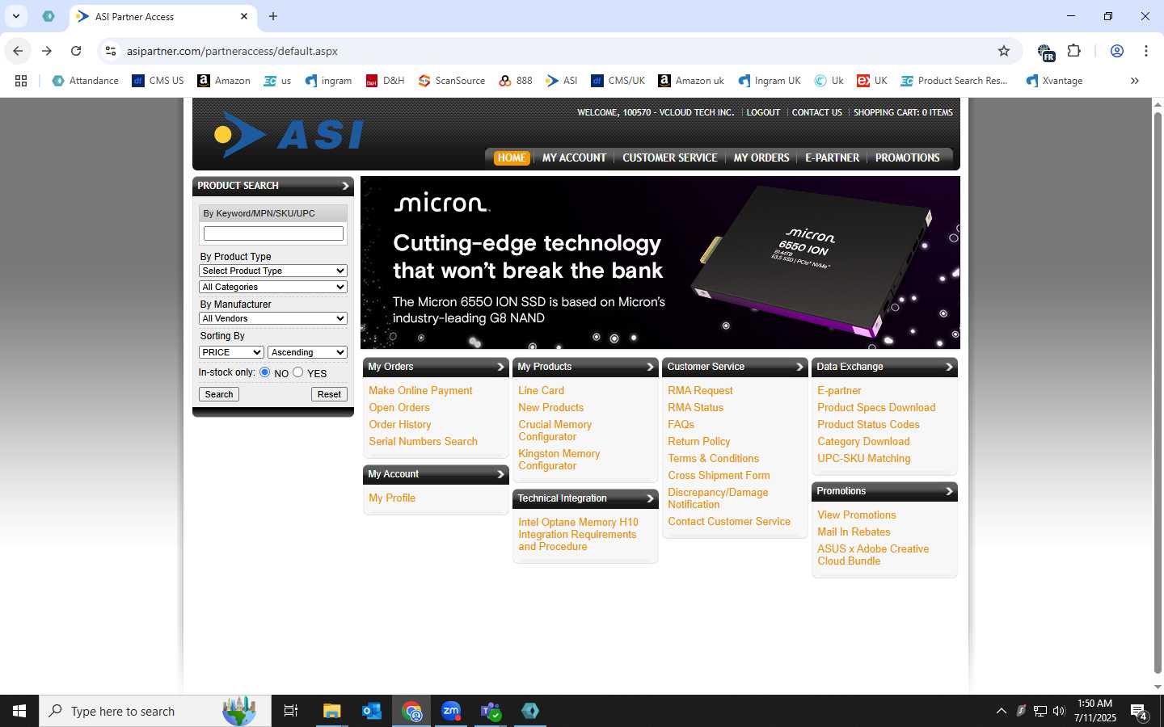Screen dimensions: 1164x727
Task: Open the Attandance bookmark
Action: click(85, 81)
